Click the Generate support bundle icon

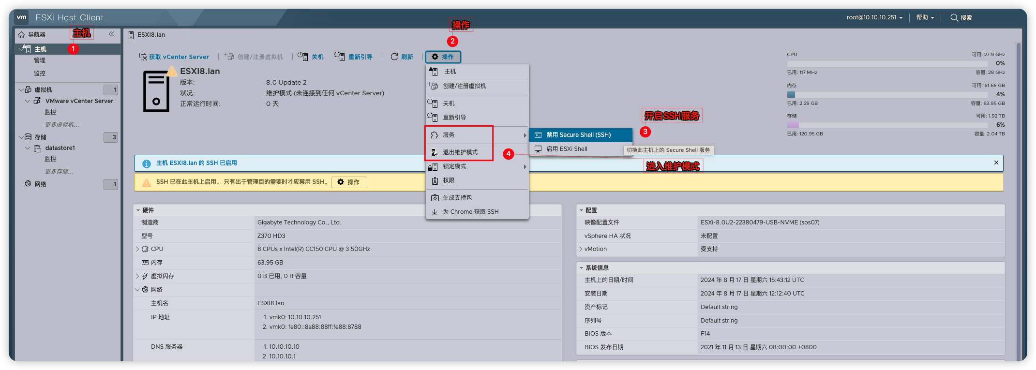[435, 198]
